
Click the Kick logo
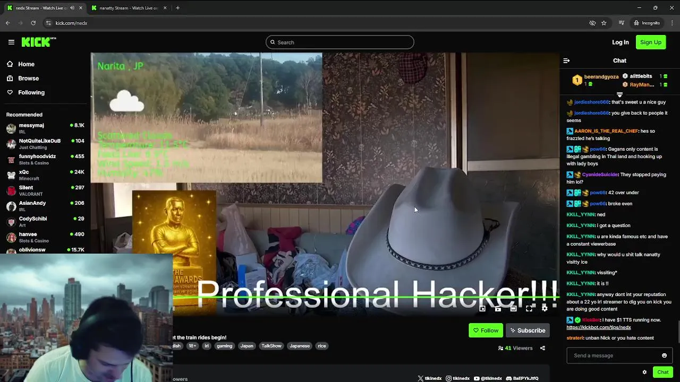point(38,42)
